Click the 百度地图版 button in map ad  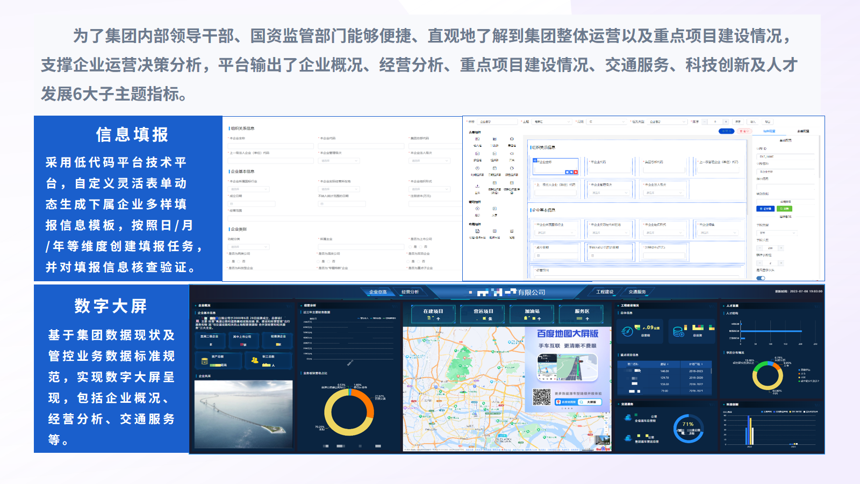566,402
